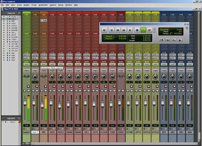Record-enable the KICK channel strip
This screenshot has height=146, width=202.
pos(54,86)
